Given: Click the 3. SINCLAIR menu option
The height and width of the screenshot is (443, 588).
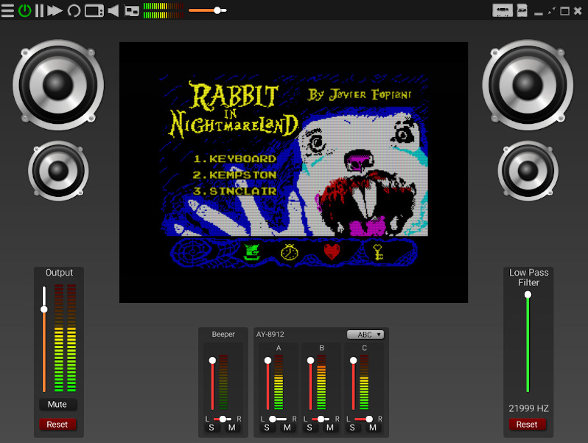Looking at the screenshot, I should pos(235,191).
